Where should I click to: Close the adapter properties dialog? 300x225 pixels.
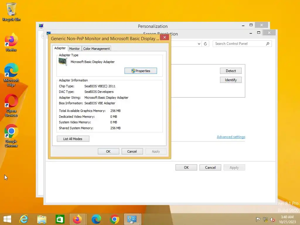click(165, 37)
